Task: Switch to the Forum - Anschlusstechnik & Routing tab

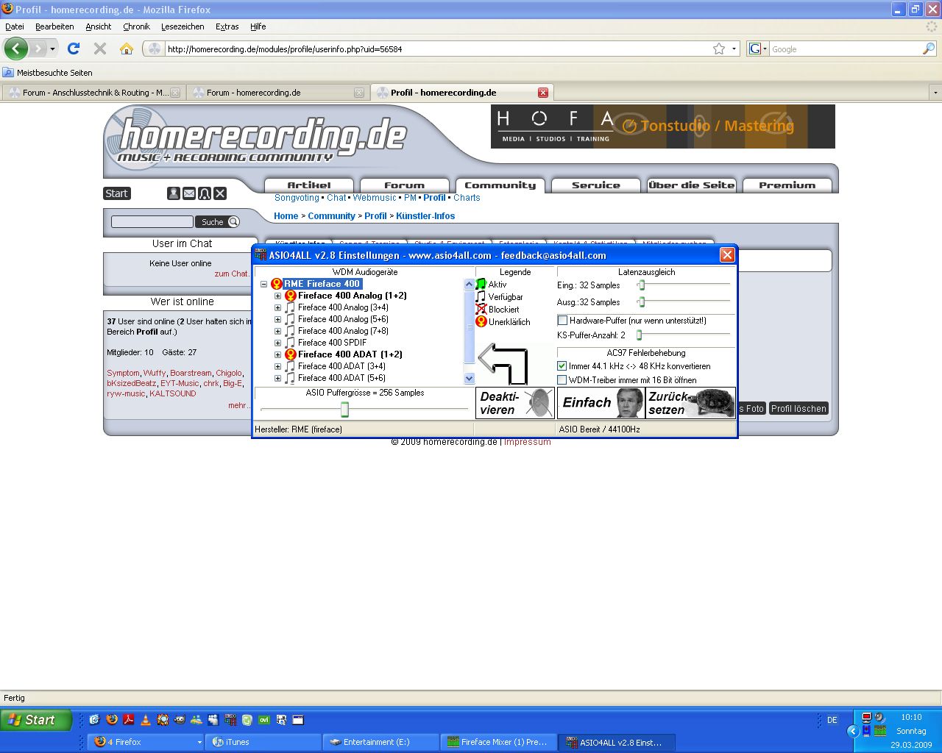Action: pos(93,93)
